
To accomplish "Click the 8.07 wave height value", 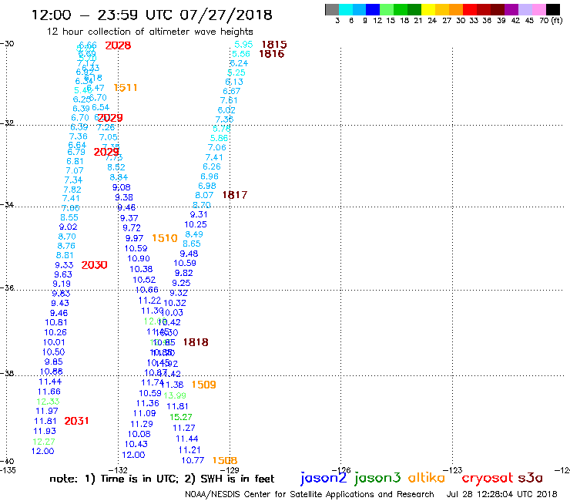I will (x=204, y=195).
